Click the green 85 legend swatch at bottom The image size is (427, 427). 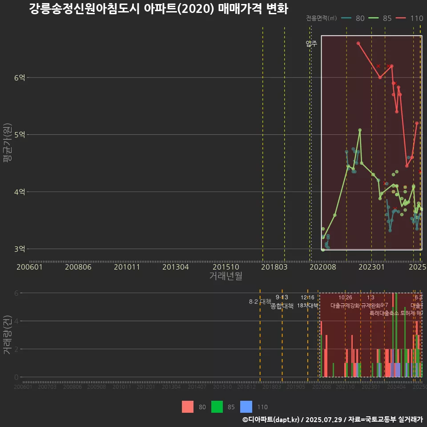tap(217, 407)
